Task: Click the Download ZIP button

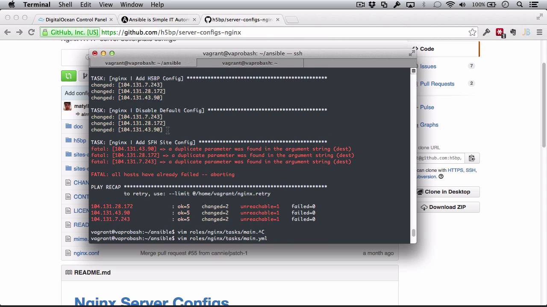Action: [447, 207]
